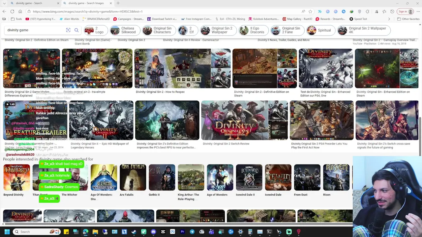This screenshot has height=237, width=422.
Task: Click the Microsoft Edge taskbar icon
Action: coord(85,232)
